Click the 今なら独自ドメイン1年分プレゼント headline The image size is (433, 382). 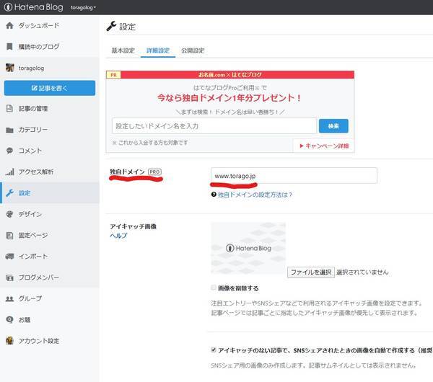tap(229, 97)
